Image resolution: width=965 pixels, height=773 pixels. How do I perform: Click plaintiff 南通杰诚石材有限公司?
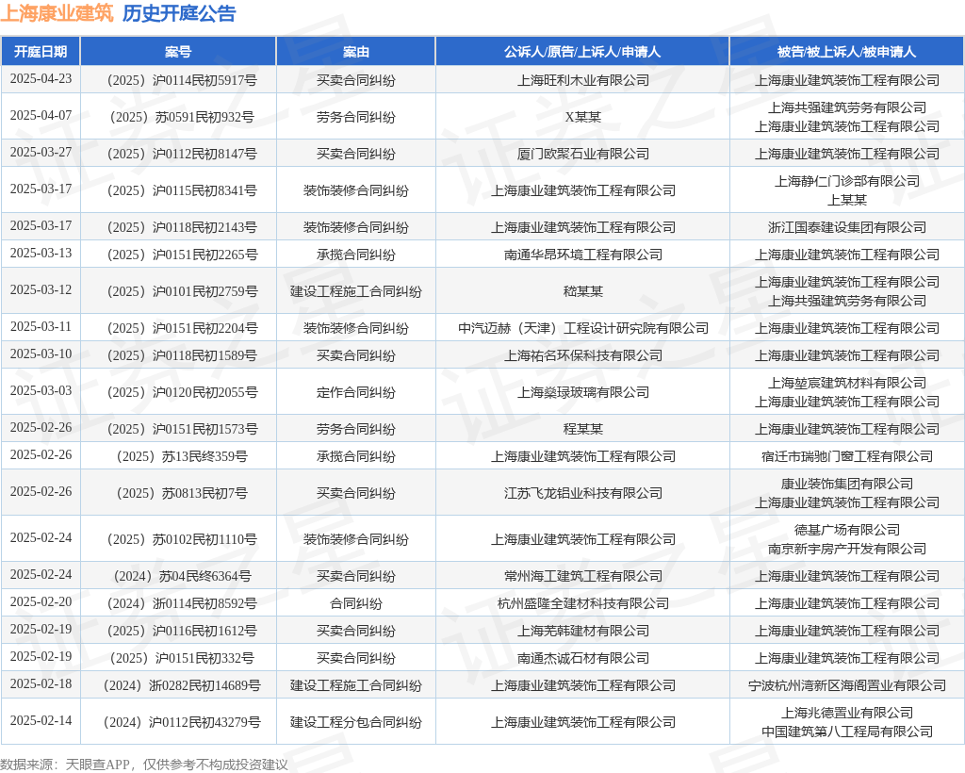582,659
